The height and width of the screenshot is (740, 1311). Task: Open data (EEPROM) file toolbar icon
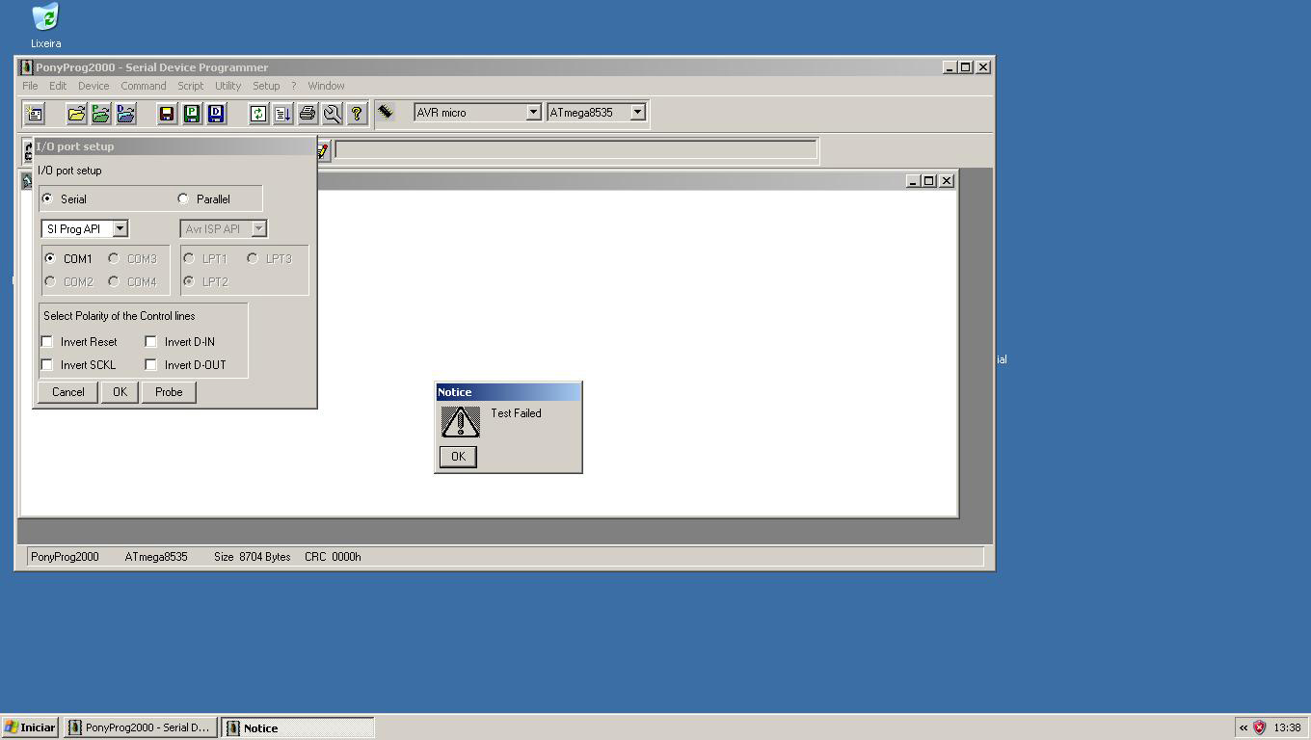click(x=125, y=114)
